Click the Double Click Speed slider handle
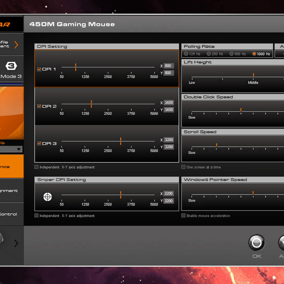284x284 pixels. (241, 110)
